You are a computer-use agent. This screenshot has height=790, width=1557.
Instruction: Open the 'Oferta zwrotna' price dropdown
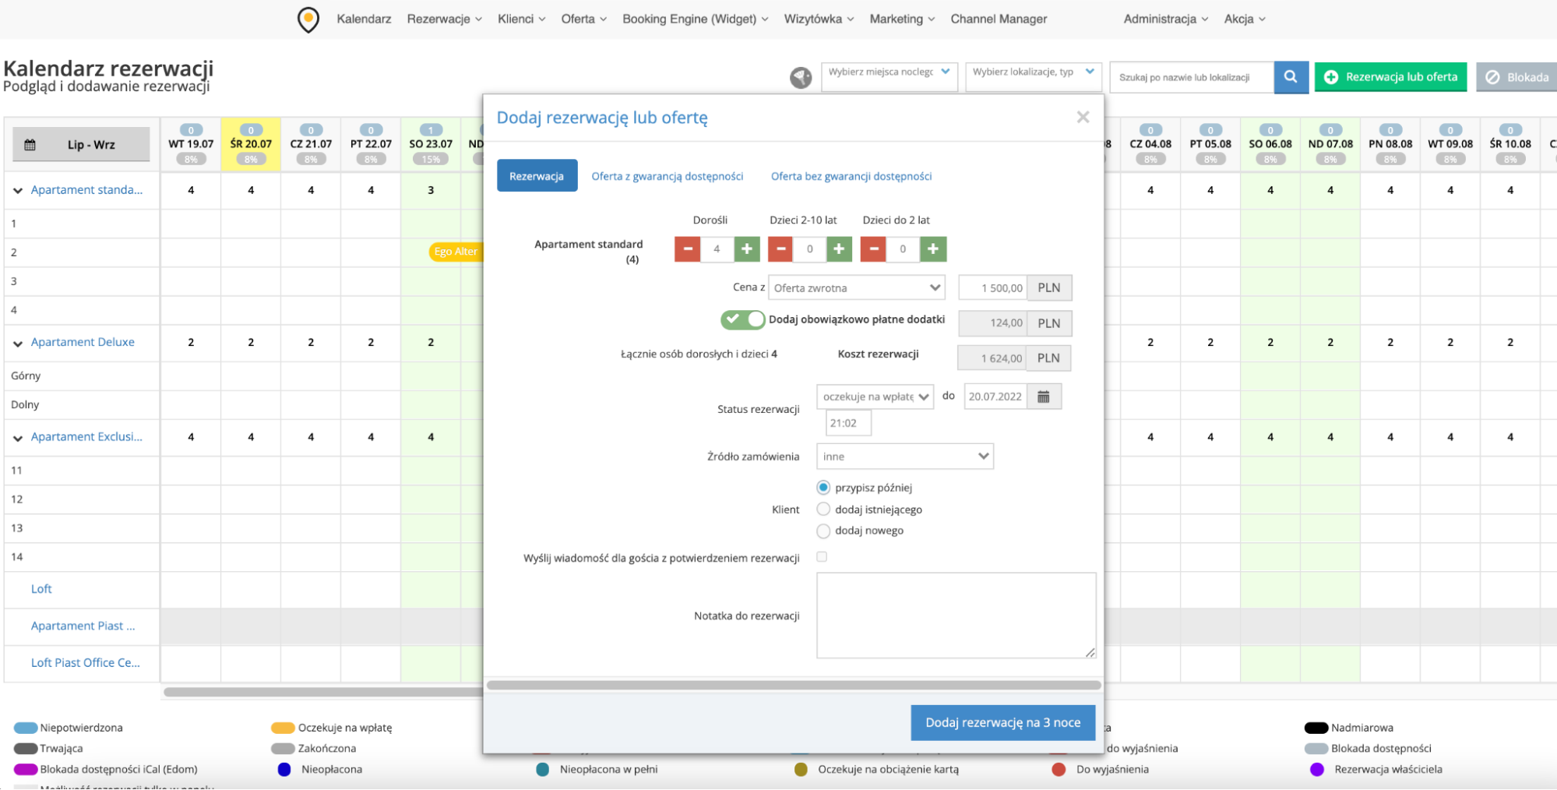[856, 288]
